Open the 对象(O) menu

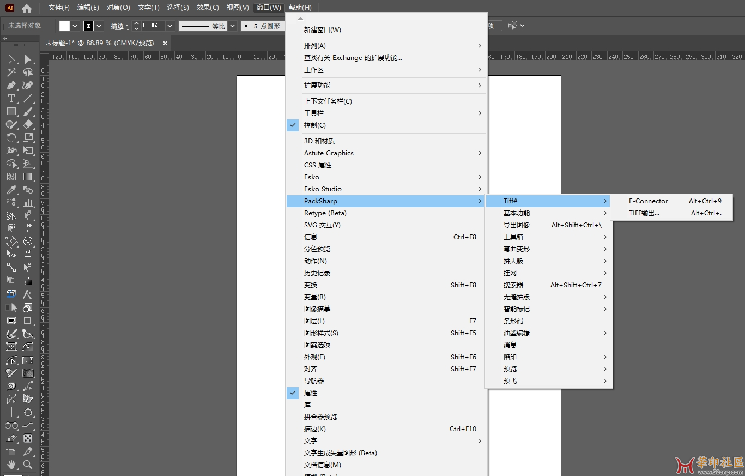[x=118, y=8]
